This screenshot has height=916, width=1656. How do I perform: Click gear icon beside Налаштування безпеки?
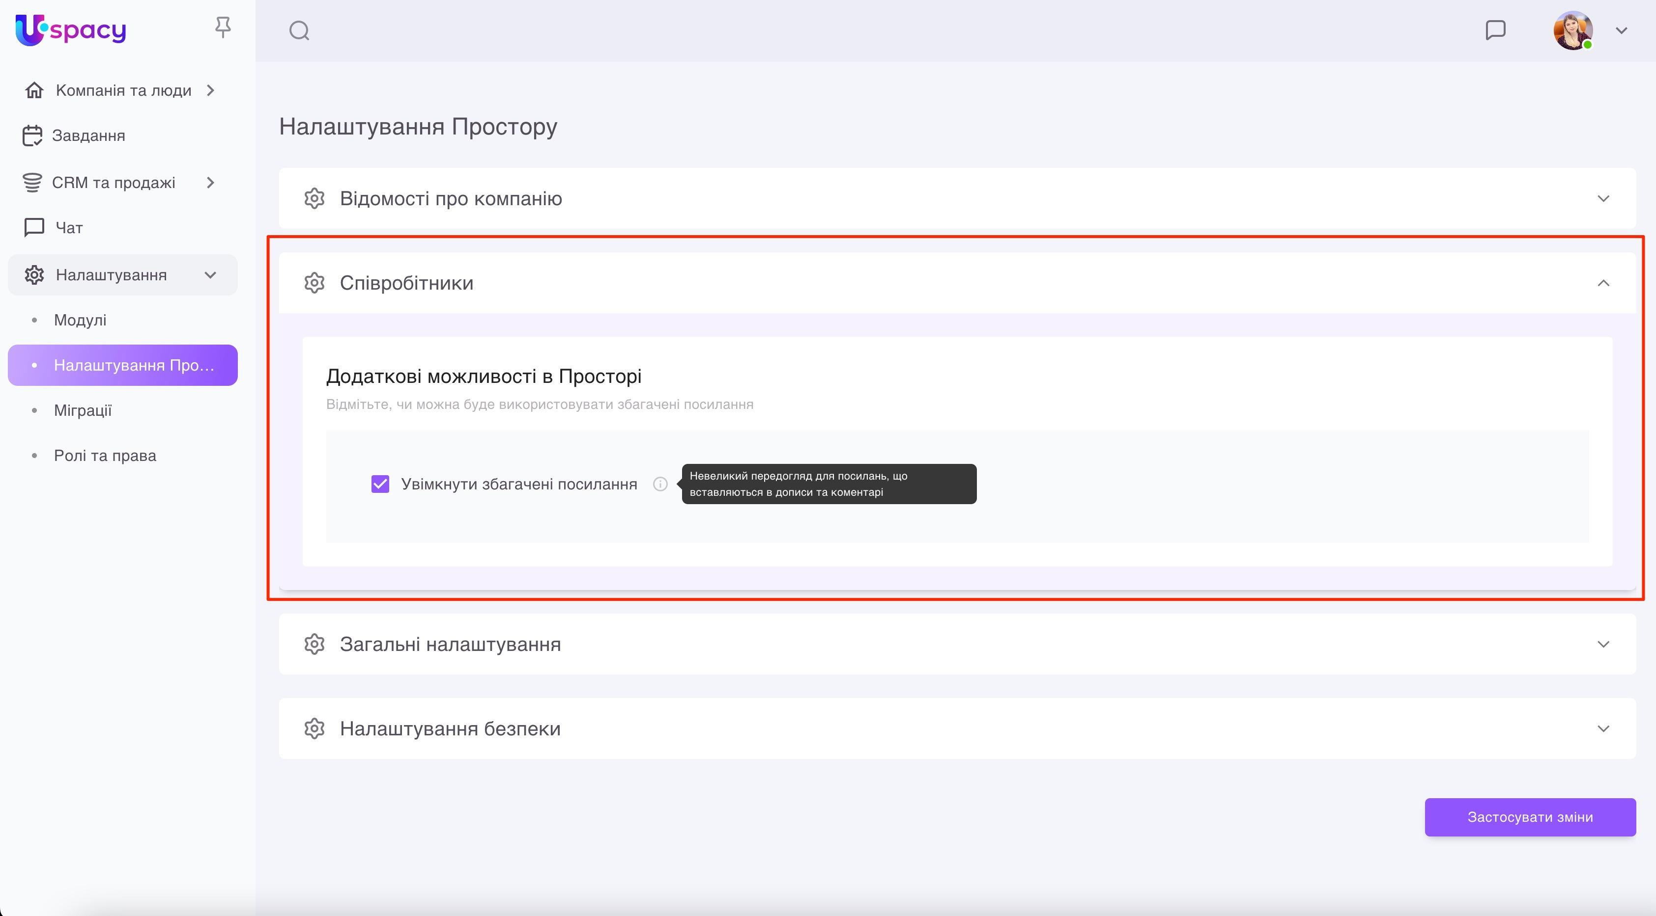[314, 728]
